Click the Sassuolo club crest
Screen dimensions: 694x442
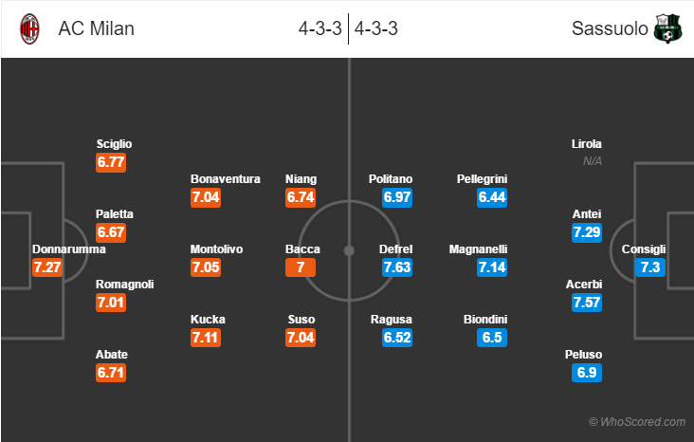pos(667,28)
